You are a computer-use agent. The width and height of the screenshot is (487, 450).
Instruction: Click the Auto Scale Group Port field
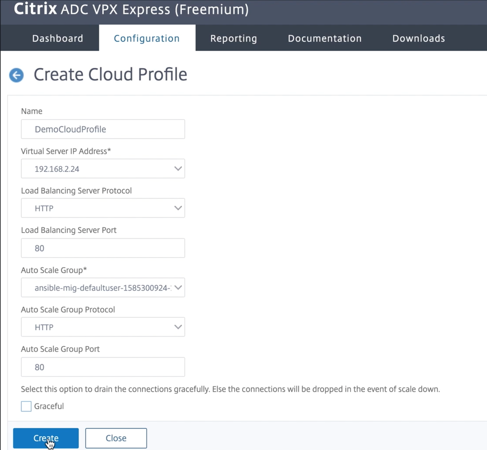pos(103,367)
